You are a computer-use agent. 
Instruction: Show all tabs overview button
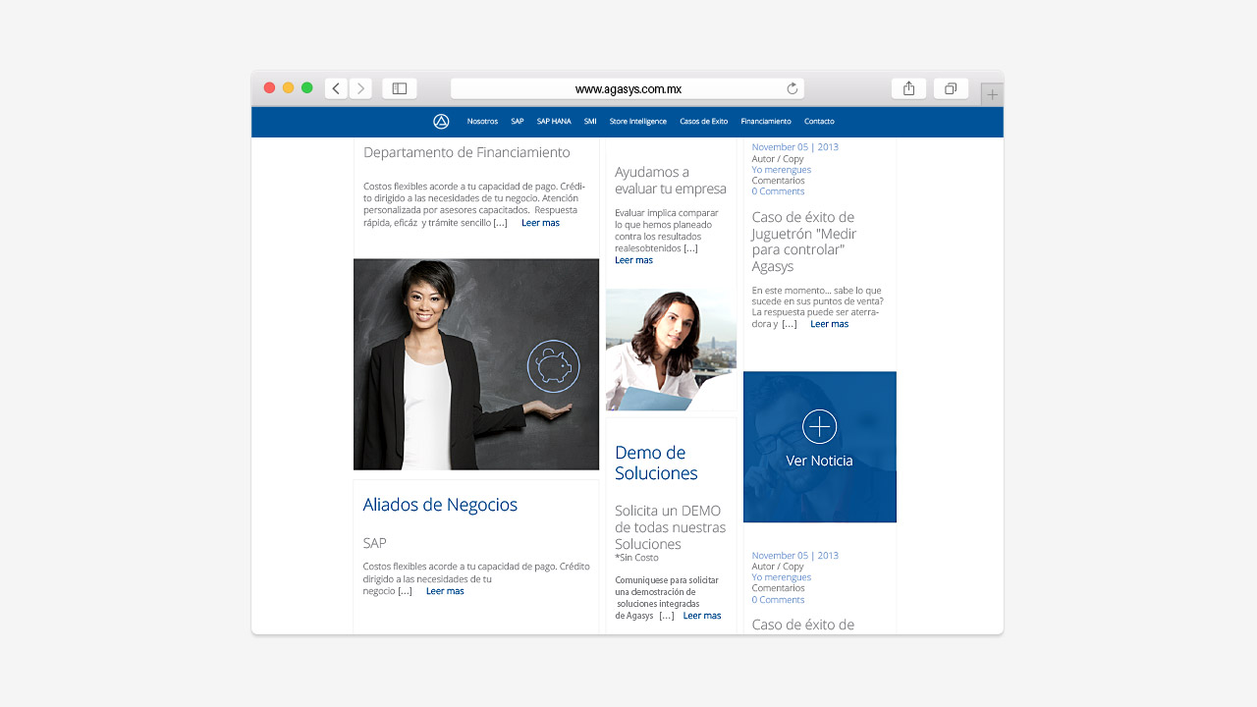tap(951, 88)
